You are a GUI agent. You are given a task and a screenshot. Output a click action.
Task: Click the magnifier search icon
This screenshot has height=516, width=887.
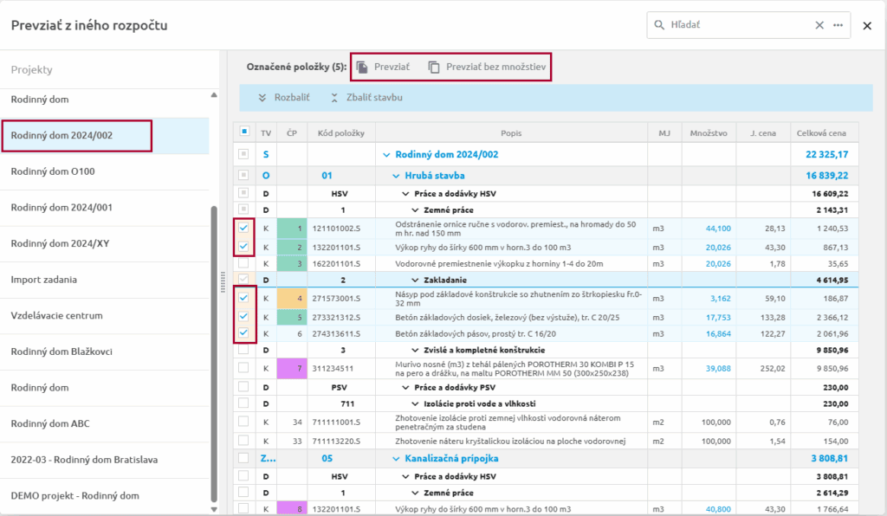coord(659,25)
